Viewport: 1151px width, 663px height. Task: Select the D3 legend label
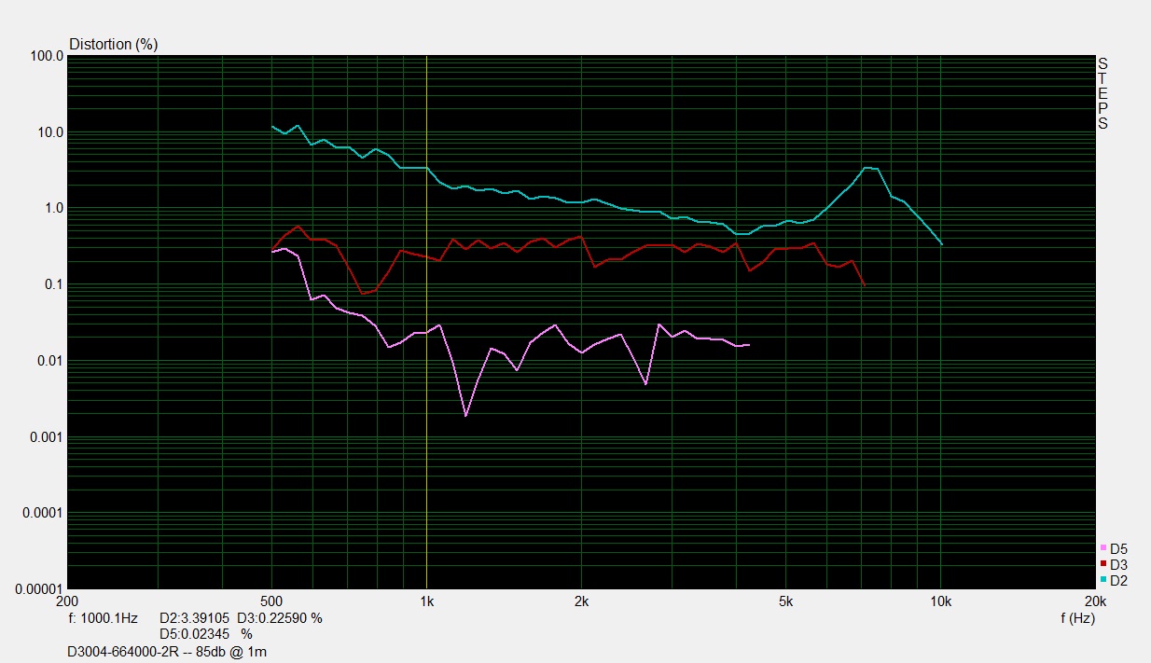(x=1118, y=565)
